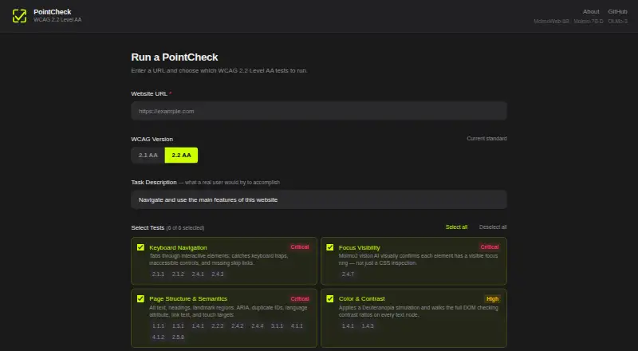Click 1.4.1 tag in Color & Contrast card

(x=348, y=325)
